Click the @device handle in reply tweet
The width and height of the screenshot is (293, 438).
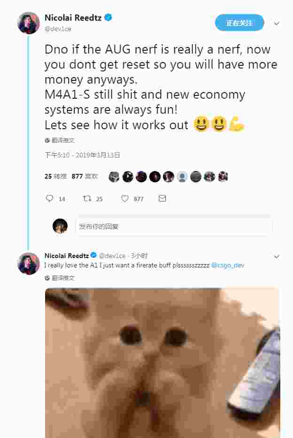point(112,256)
